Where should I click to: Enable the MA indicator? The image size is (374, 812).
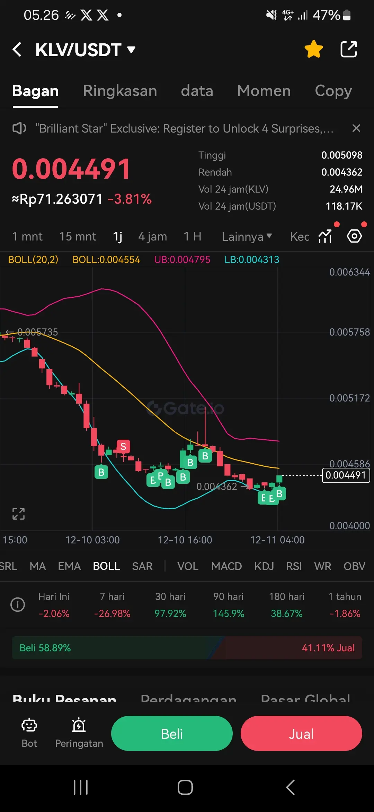tap(38, 566)
